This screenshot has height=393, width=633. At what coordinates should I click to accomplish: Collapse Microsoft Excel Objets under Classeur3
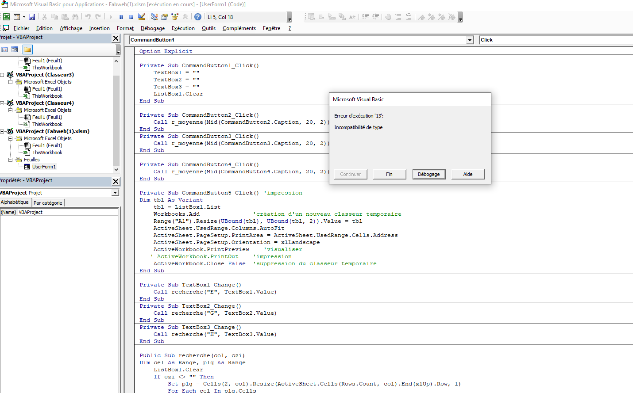(x=11, y=82)
